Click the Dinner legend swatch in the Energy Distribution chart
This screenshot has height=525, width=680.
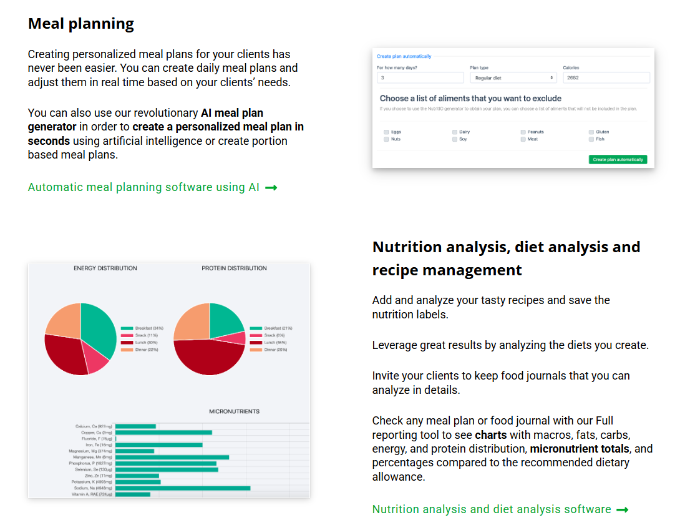127,350
